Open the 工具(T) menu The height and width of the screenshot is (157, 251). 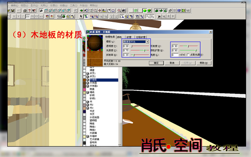73,5
